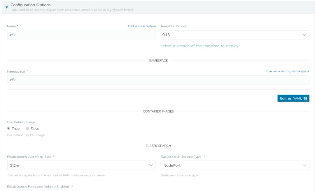Screen dimensions: 315x191
Task: Focus the Namespace input field
Action: click(158, 80)
